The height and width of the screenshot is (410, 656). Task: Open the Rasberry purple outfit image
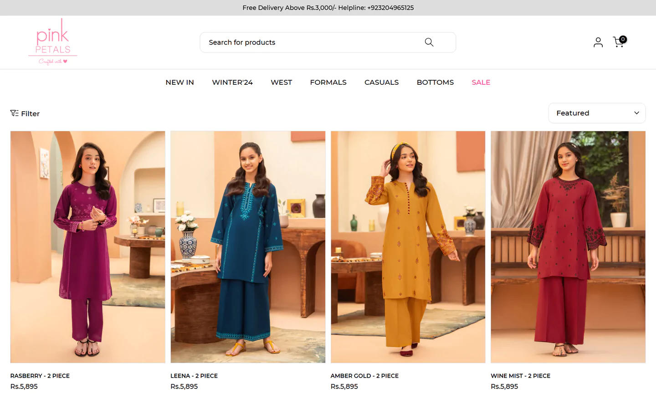(x=88, y=246)
